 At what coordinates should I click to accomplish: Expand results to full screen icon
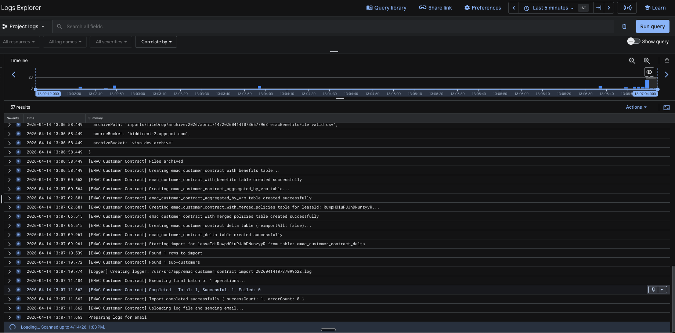pyautogui.click(x=667, y=108)
